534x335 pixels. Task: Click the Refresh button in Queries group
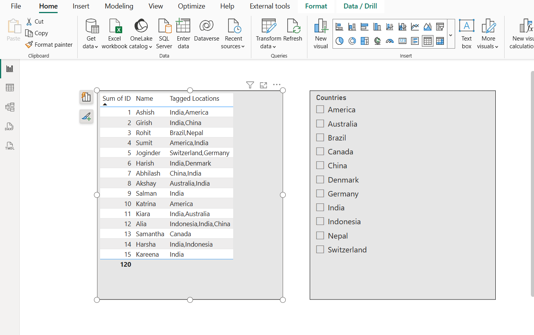[293, 34]
